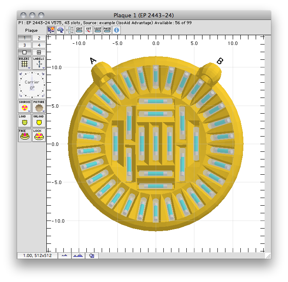The width and height of the screenshot is (288, 282).
Task: Choose the rotate plaque tool
Action: pos(60,30)
